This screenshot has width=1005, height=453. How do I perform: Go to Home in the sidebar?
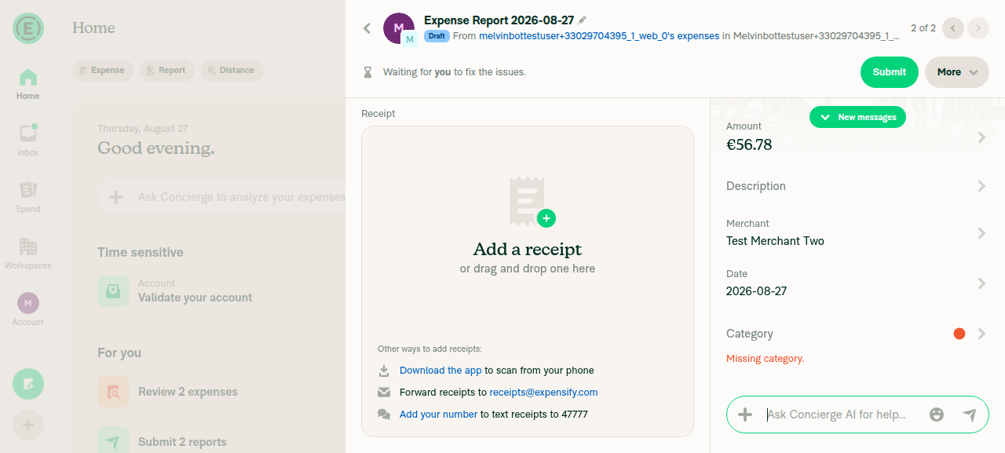click(28, 85)
